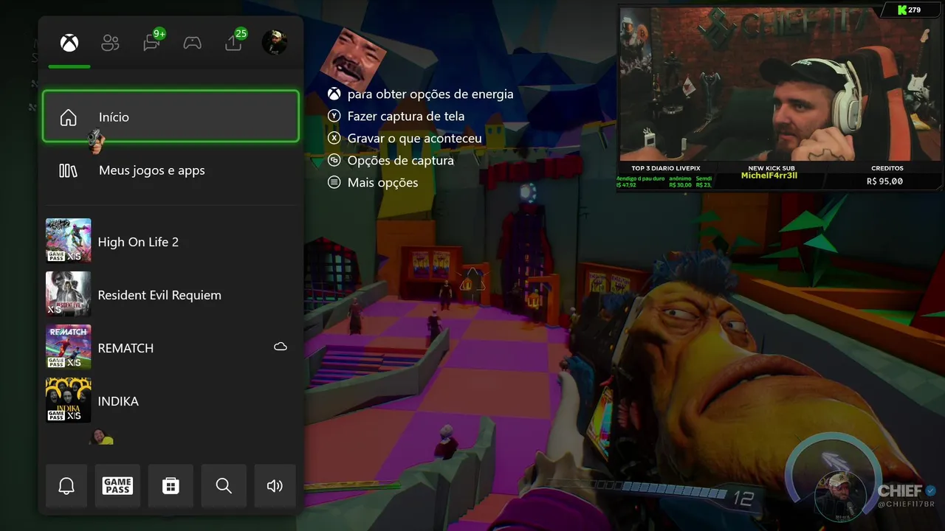
Task: Open the chat messages tab with 9+ badge
Action: pyautogui.click(x=152, y=42)
